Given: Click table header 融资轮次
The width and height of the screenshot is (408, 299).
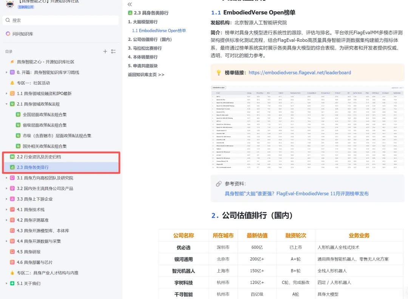Looking at the screenshot, I should point(295,235).
